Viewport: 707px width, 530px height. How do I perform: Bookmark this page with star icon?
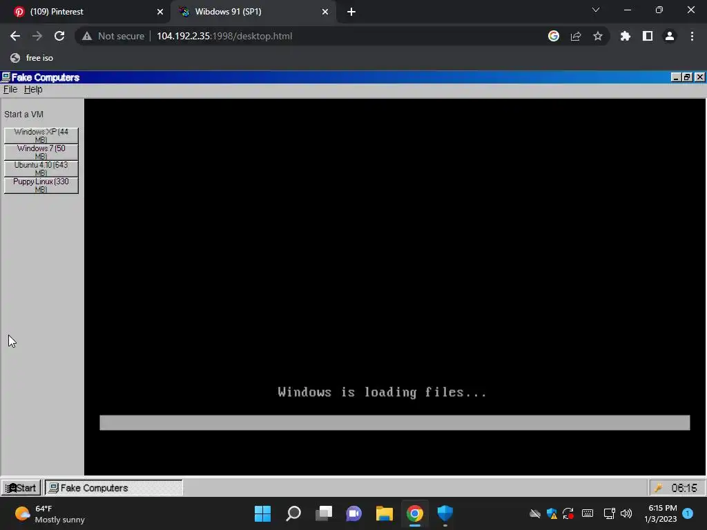[x=598, y=36]
